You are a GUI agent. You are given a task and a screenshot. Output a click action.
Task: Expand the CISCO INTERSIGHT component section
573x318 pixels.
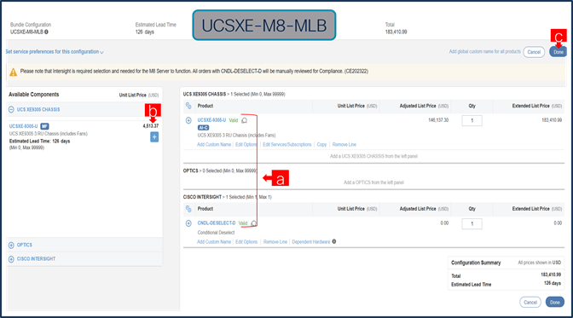[11, 259]
